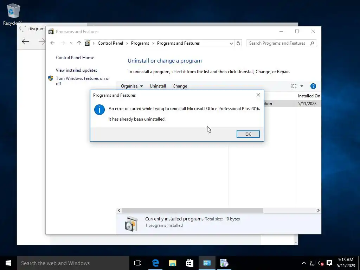Open the Action Center notifications icon

(329, 263)
